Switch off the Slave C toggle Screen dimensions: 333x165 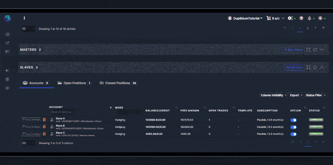(294, 134)
